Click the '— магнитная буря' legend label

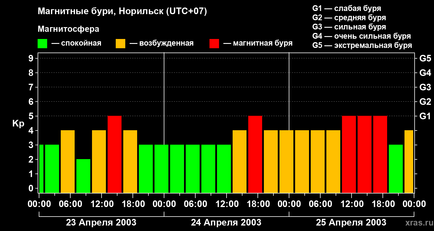click(x=258, y=43)
